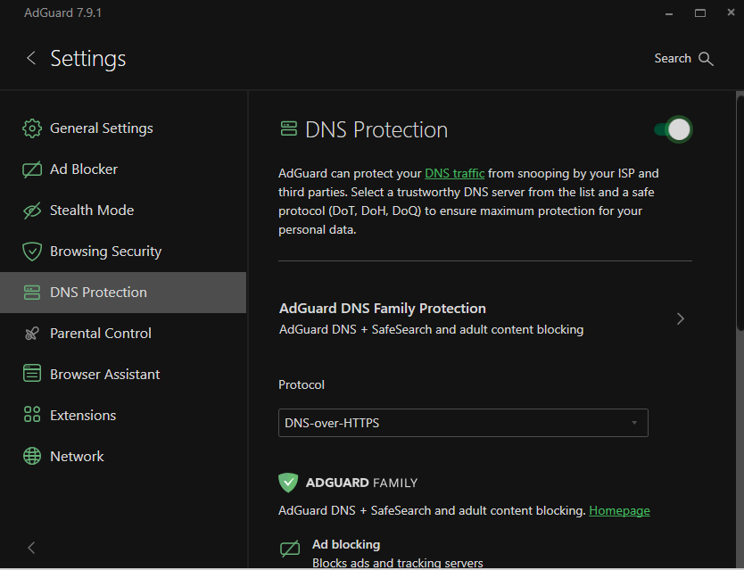The height and width of the screenshot is (570, 744).
Task: Open the DNS traffic link
Action: coord(454,173)
